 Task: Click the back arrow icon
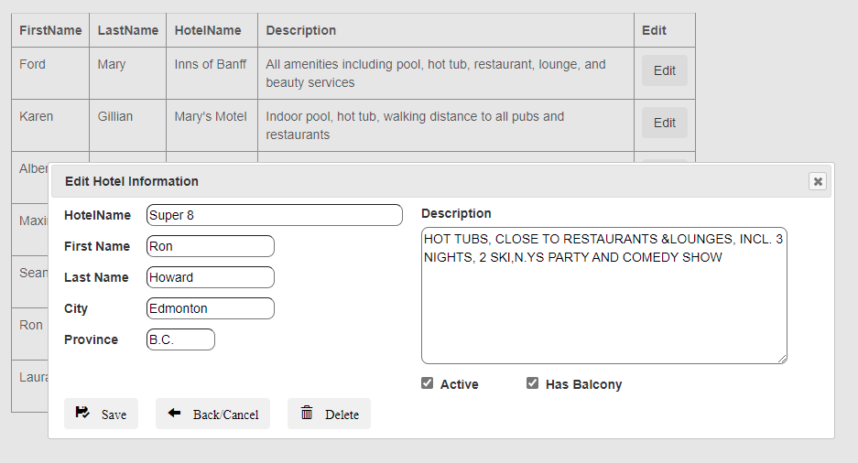(174, 413)
